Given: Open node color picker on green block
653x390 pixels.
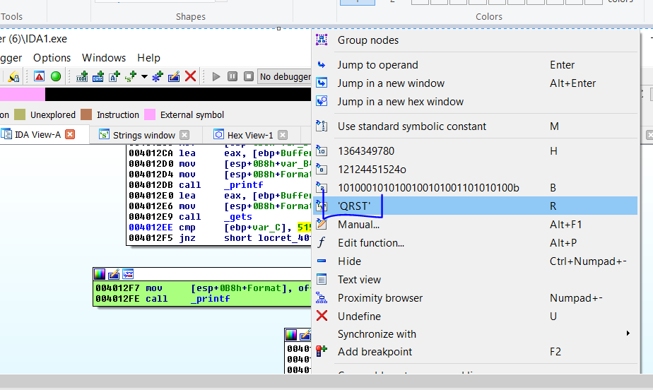Looking at the screenshot, I should click(x=100, y=273).
